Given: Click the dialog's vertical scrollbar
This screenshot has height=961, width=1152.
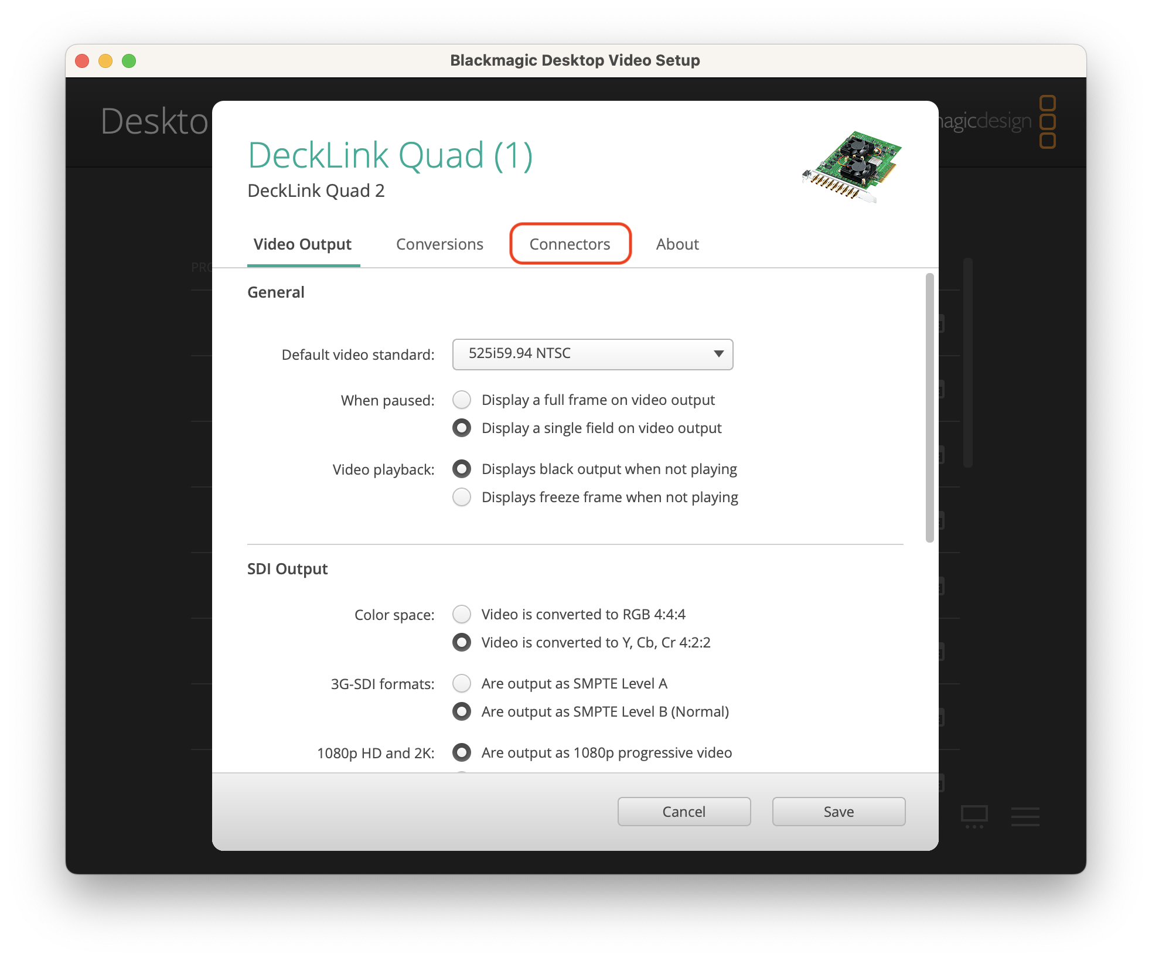Looking at the screenshot, I should coord(929,408).
